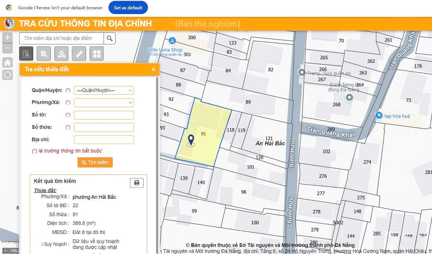Select the land parcel lookup tool

tap(26, 54)
